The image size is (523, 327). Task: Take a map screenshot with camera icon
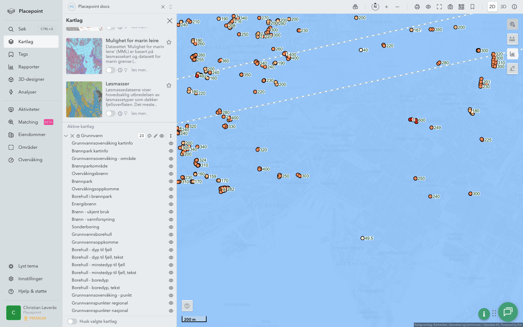[450, 7]
